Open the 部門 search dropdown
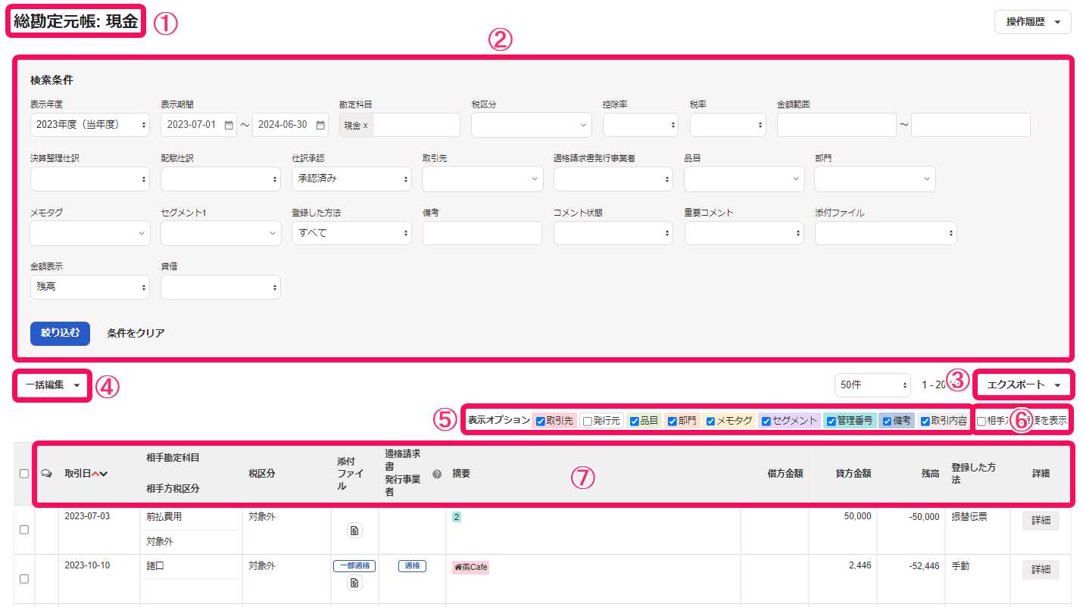 click(875, 179)
